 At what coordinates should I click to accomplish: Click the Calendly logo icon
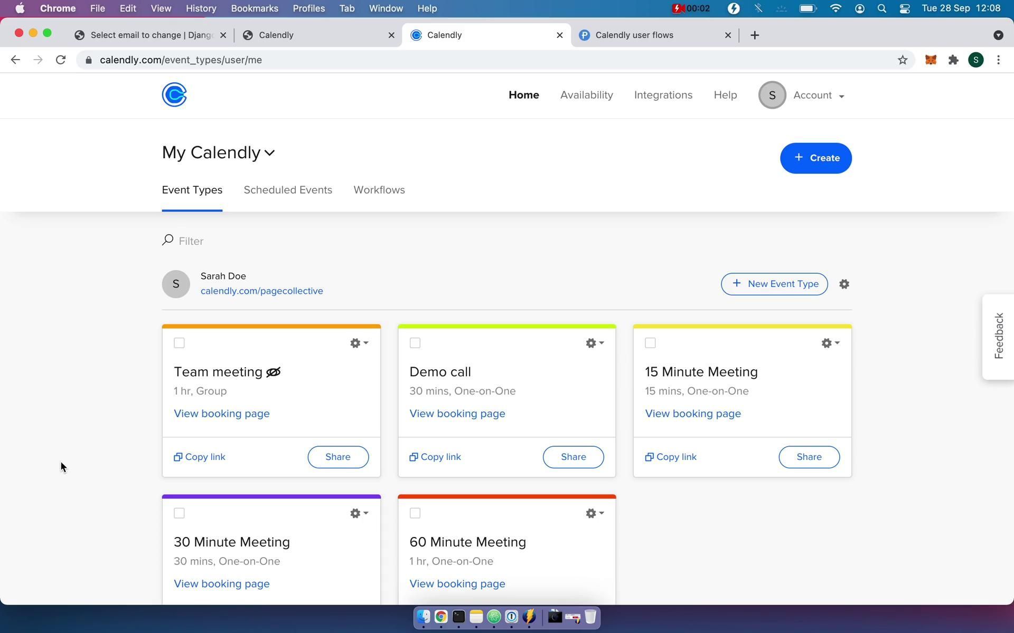(174, 95)
